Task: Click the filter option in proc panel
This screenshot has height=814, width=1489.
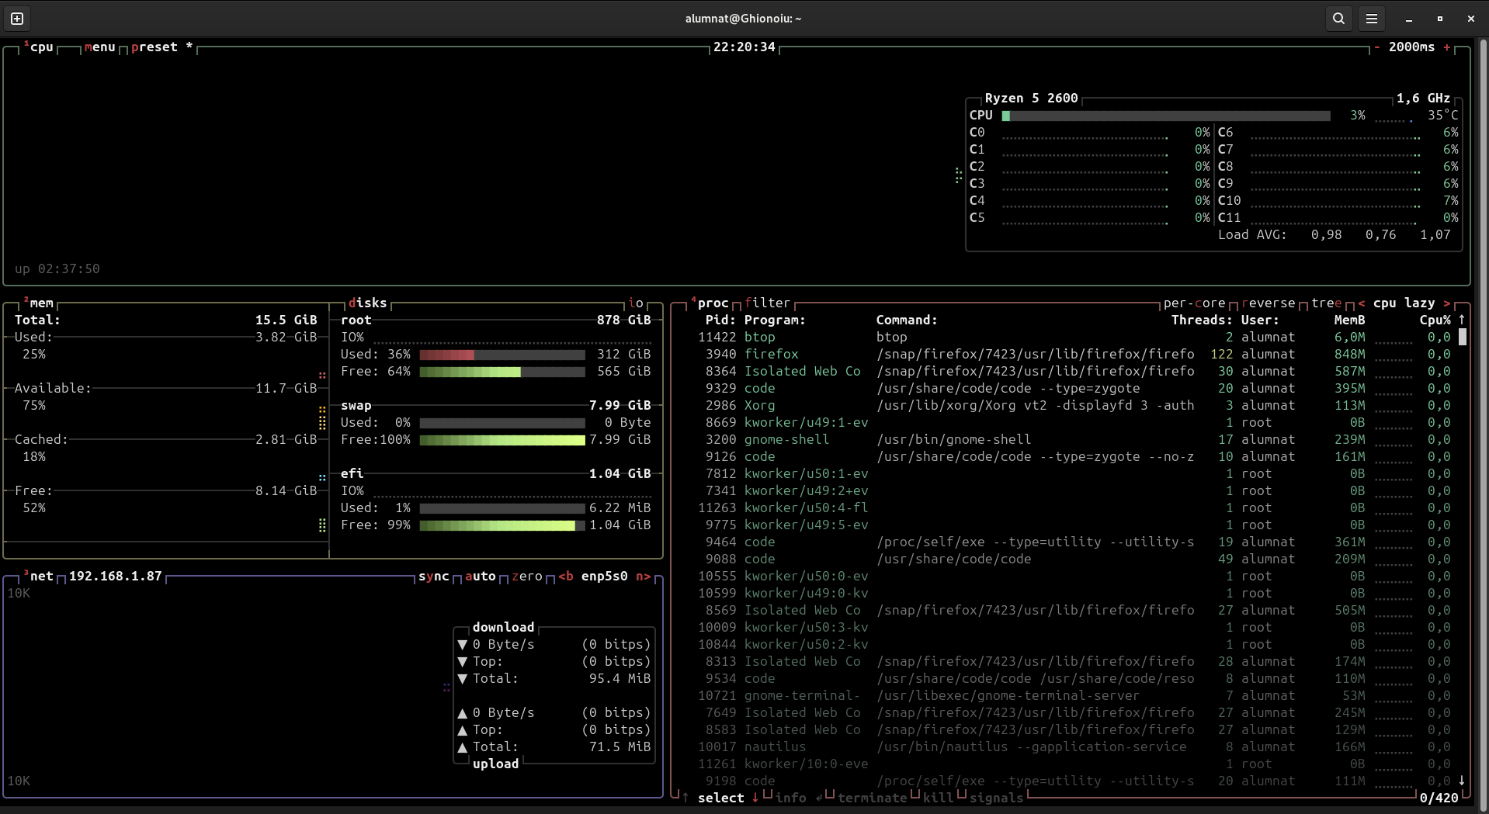Action: (x=767, y=303)
